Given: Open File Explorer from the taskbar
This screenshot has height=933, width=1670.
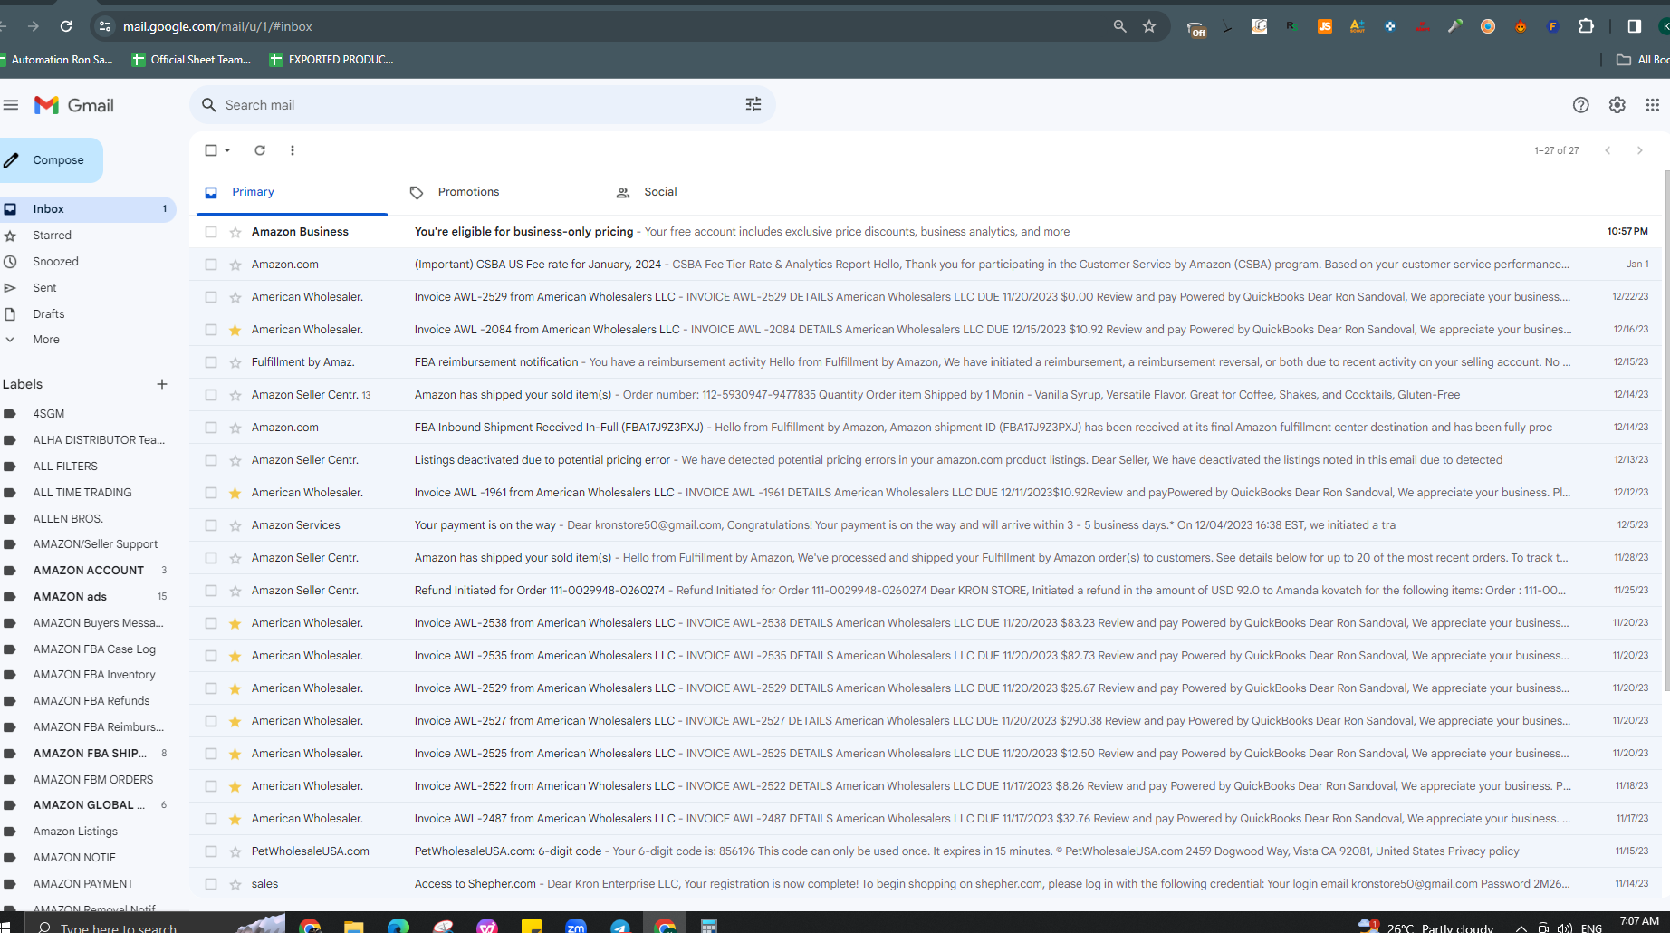Looking at the screenshot, I should pyautogui.click(x=353, y=926).
